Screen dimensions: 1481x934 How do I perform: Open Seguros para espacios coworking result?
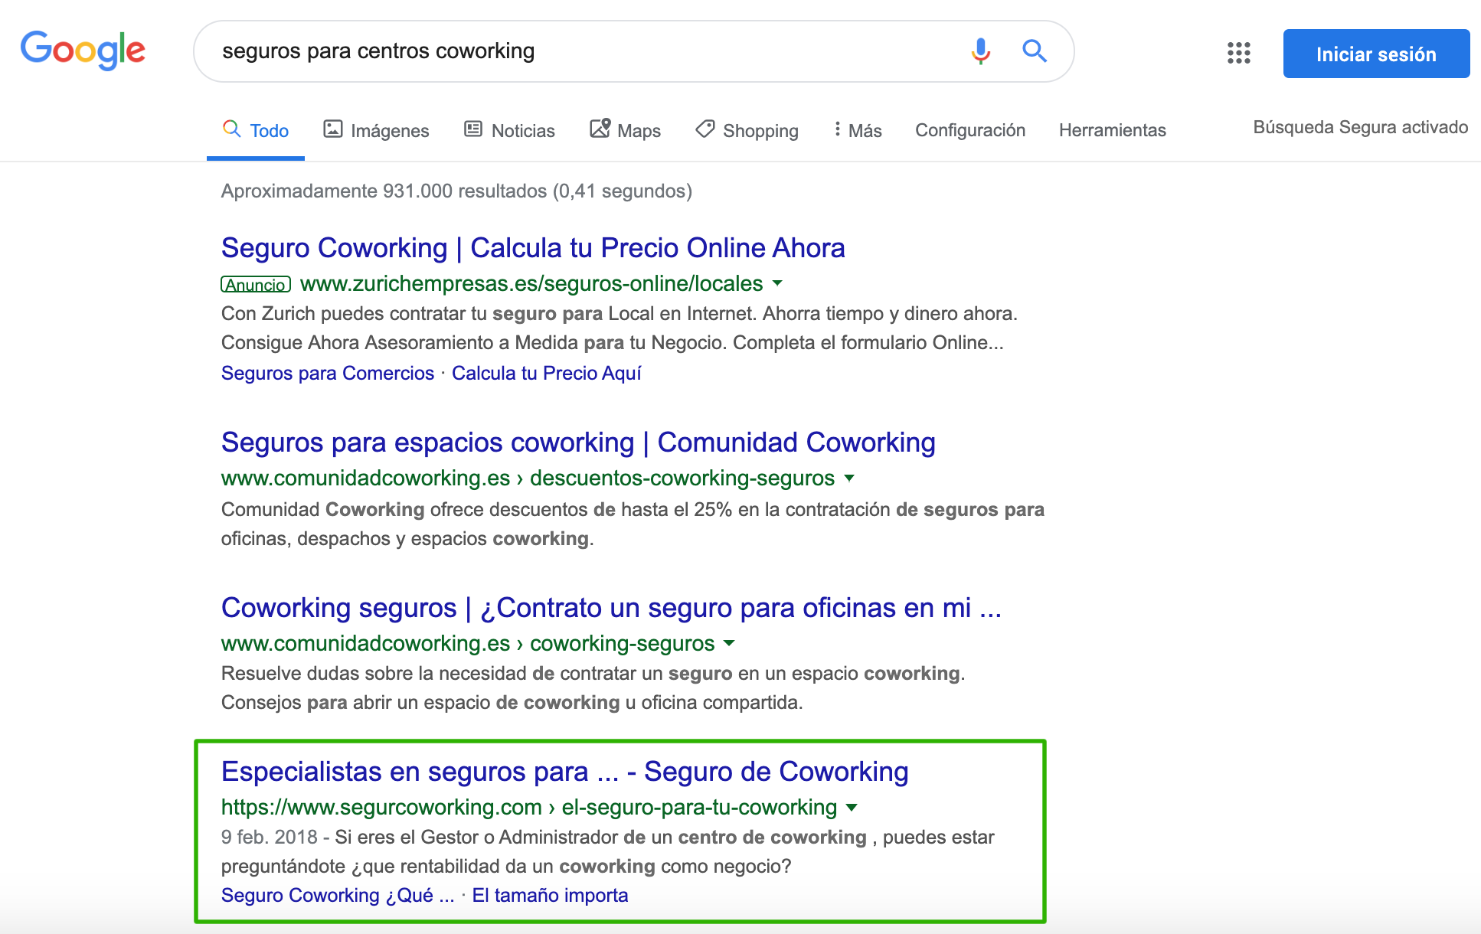click(578, 443)
